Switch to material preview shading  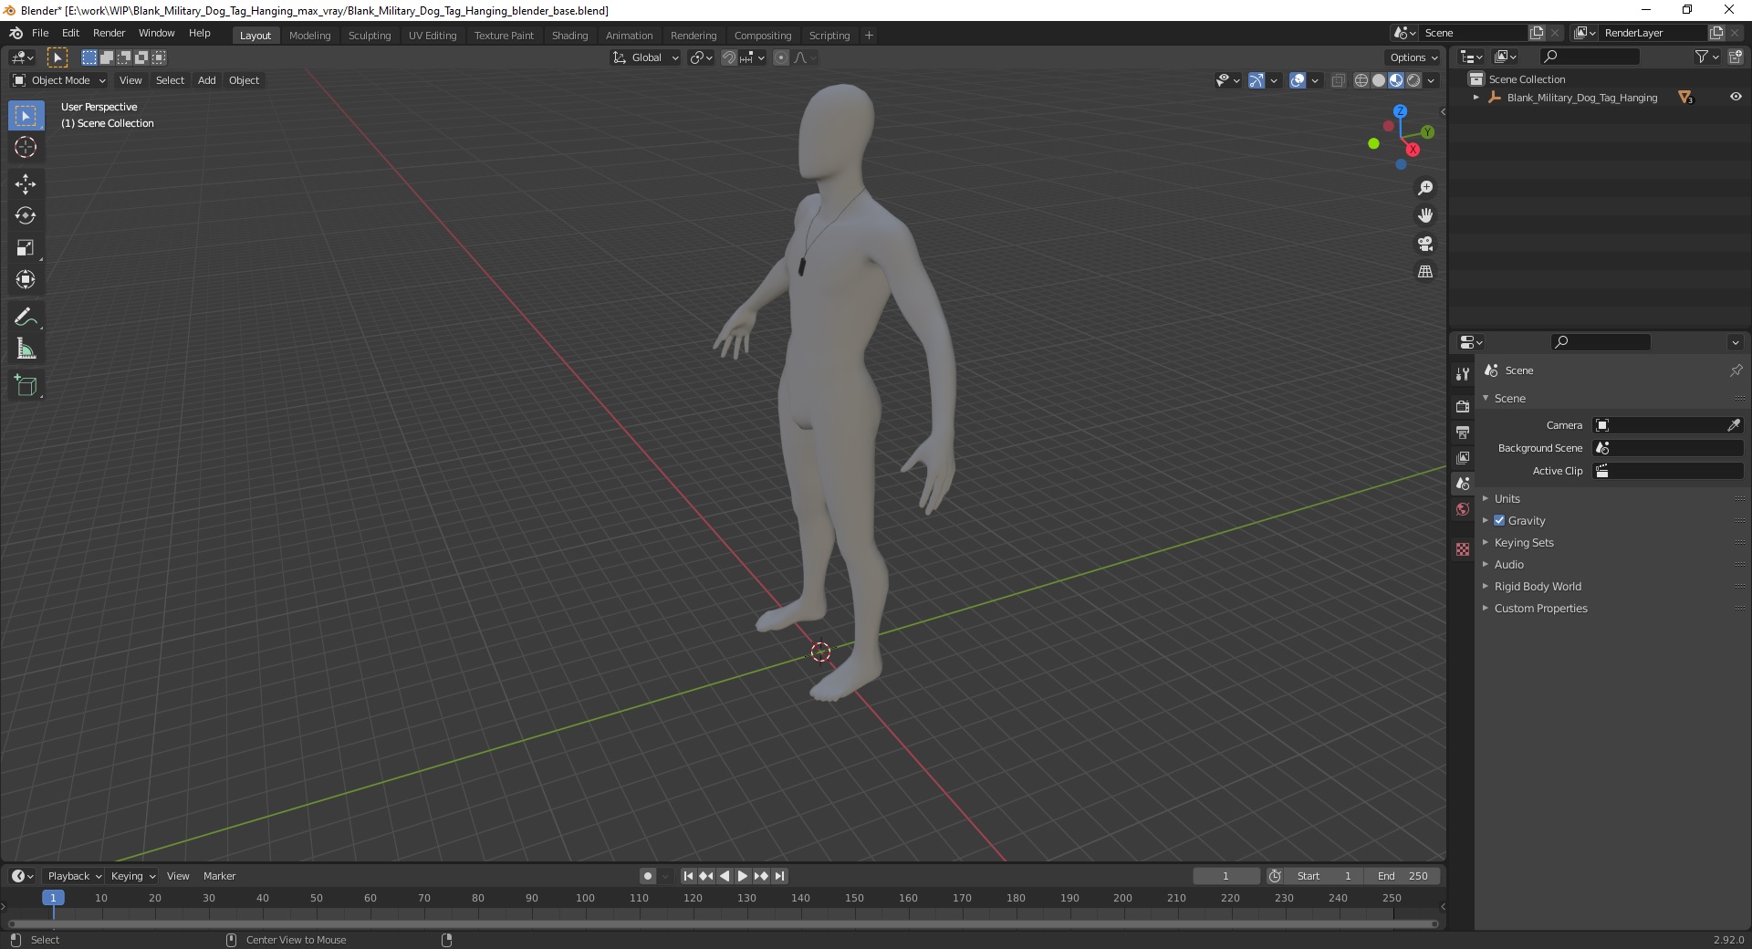(1395, 80)
